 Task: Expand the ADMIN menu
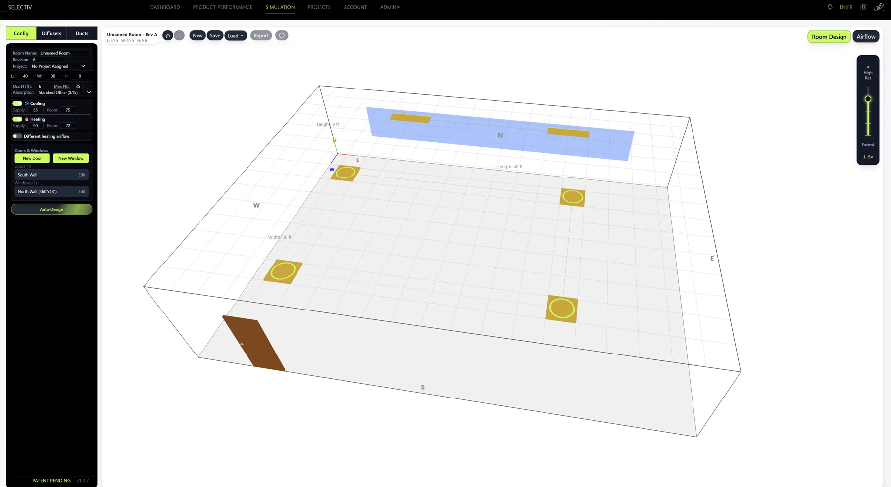click(x=390, y=7)
